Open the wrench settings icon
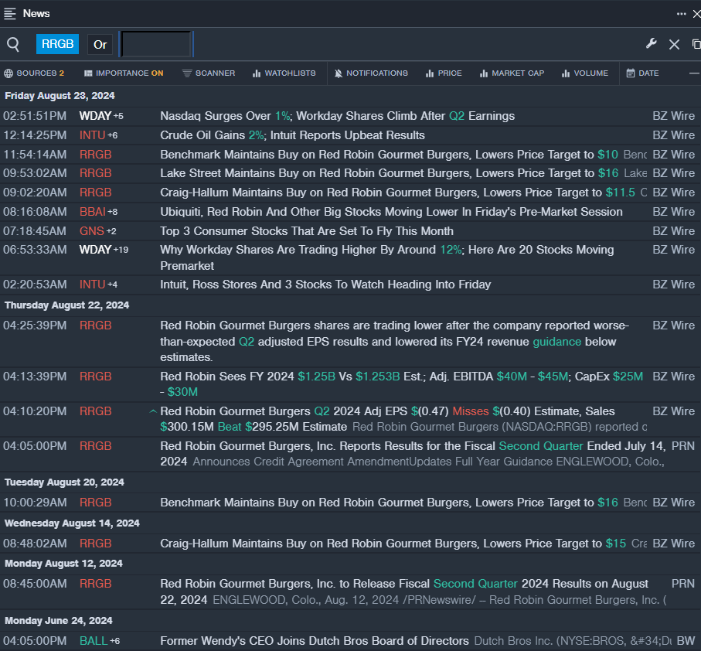Image resolution: width=701 pixels, height=651 pixels. coord(651,44)
